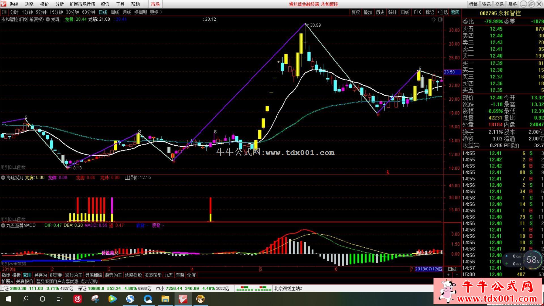Select the 模板 tab at bottom
Viewport: 544px width, 306px height.
tap(16, 275)
